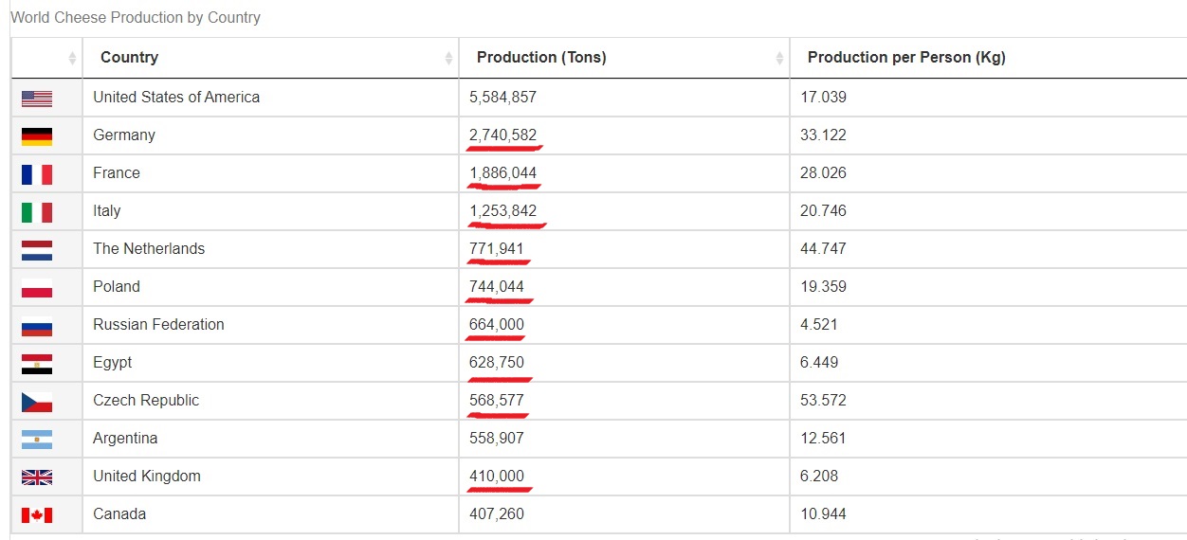This screenshot has height=540, width=1187.
Task: Open the Poland country name
Action: point(117,286)
